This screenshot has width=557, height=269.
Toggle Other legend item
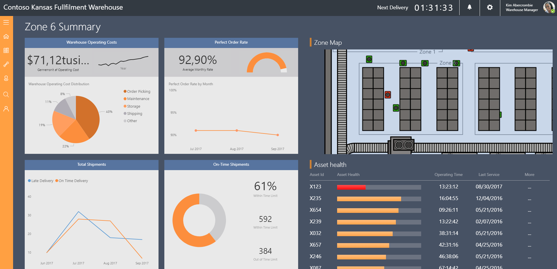click(130, 121)
